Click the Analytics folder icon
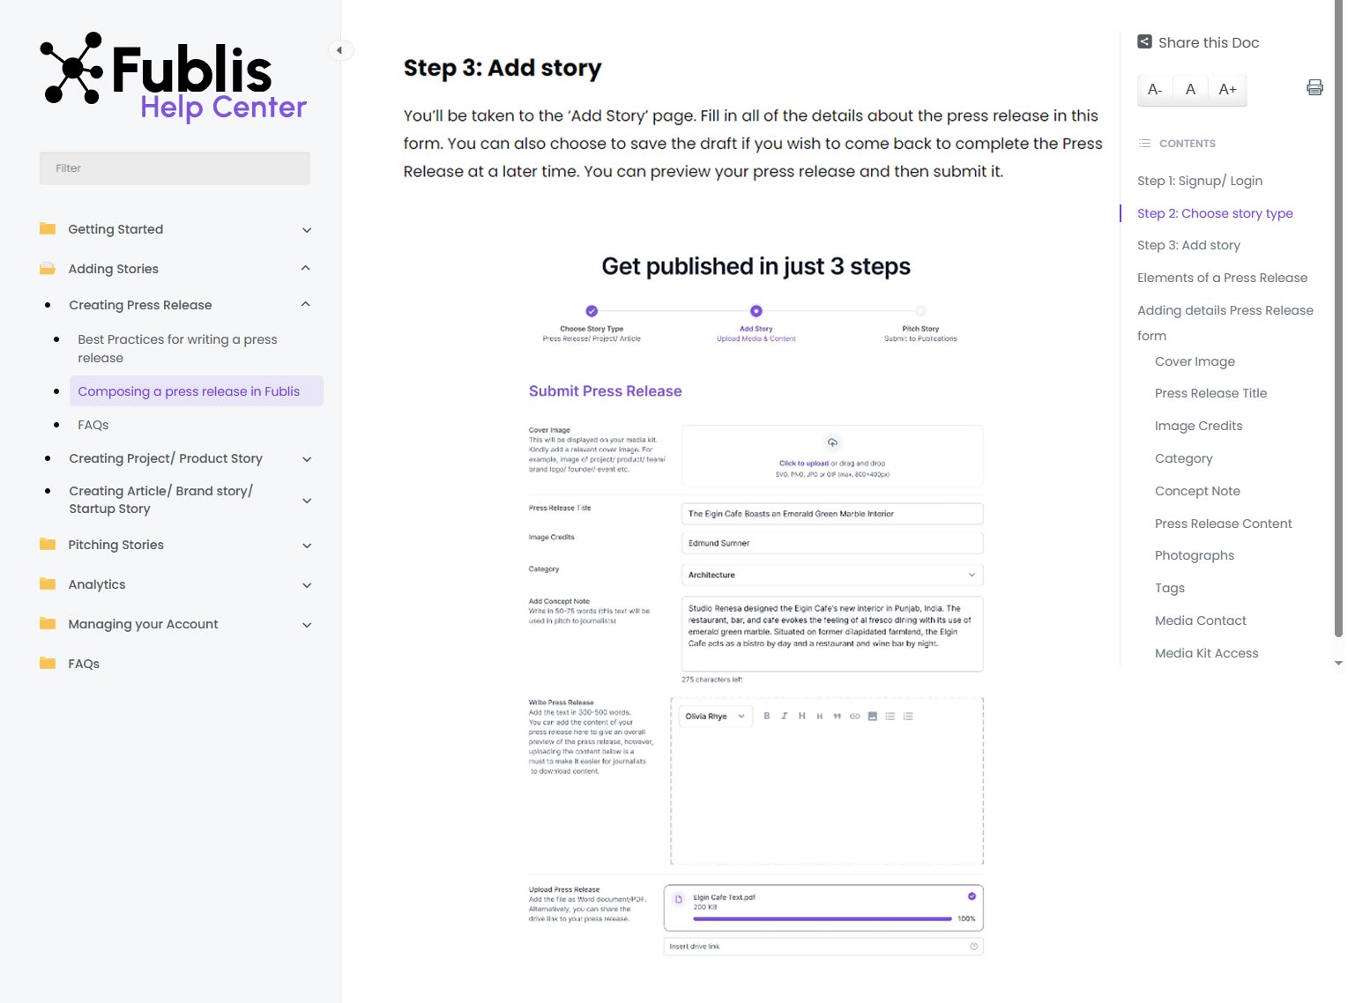 (48, 584)
